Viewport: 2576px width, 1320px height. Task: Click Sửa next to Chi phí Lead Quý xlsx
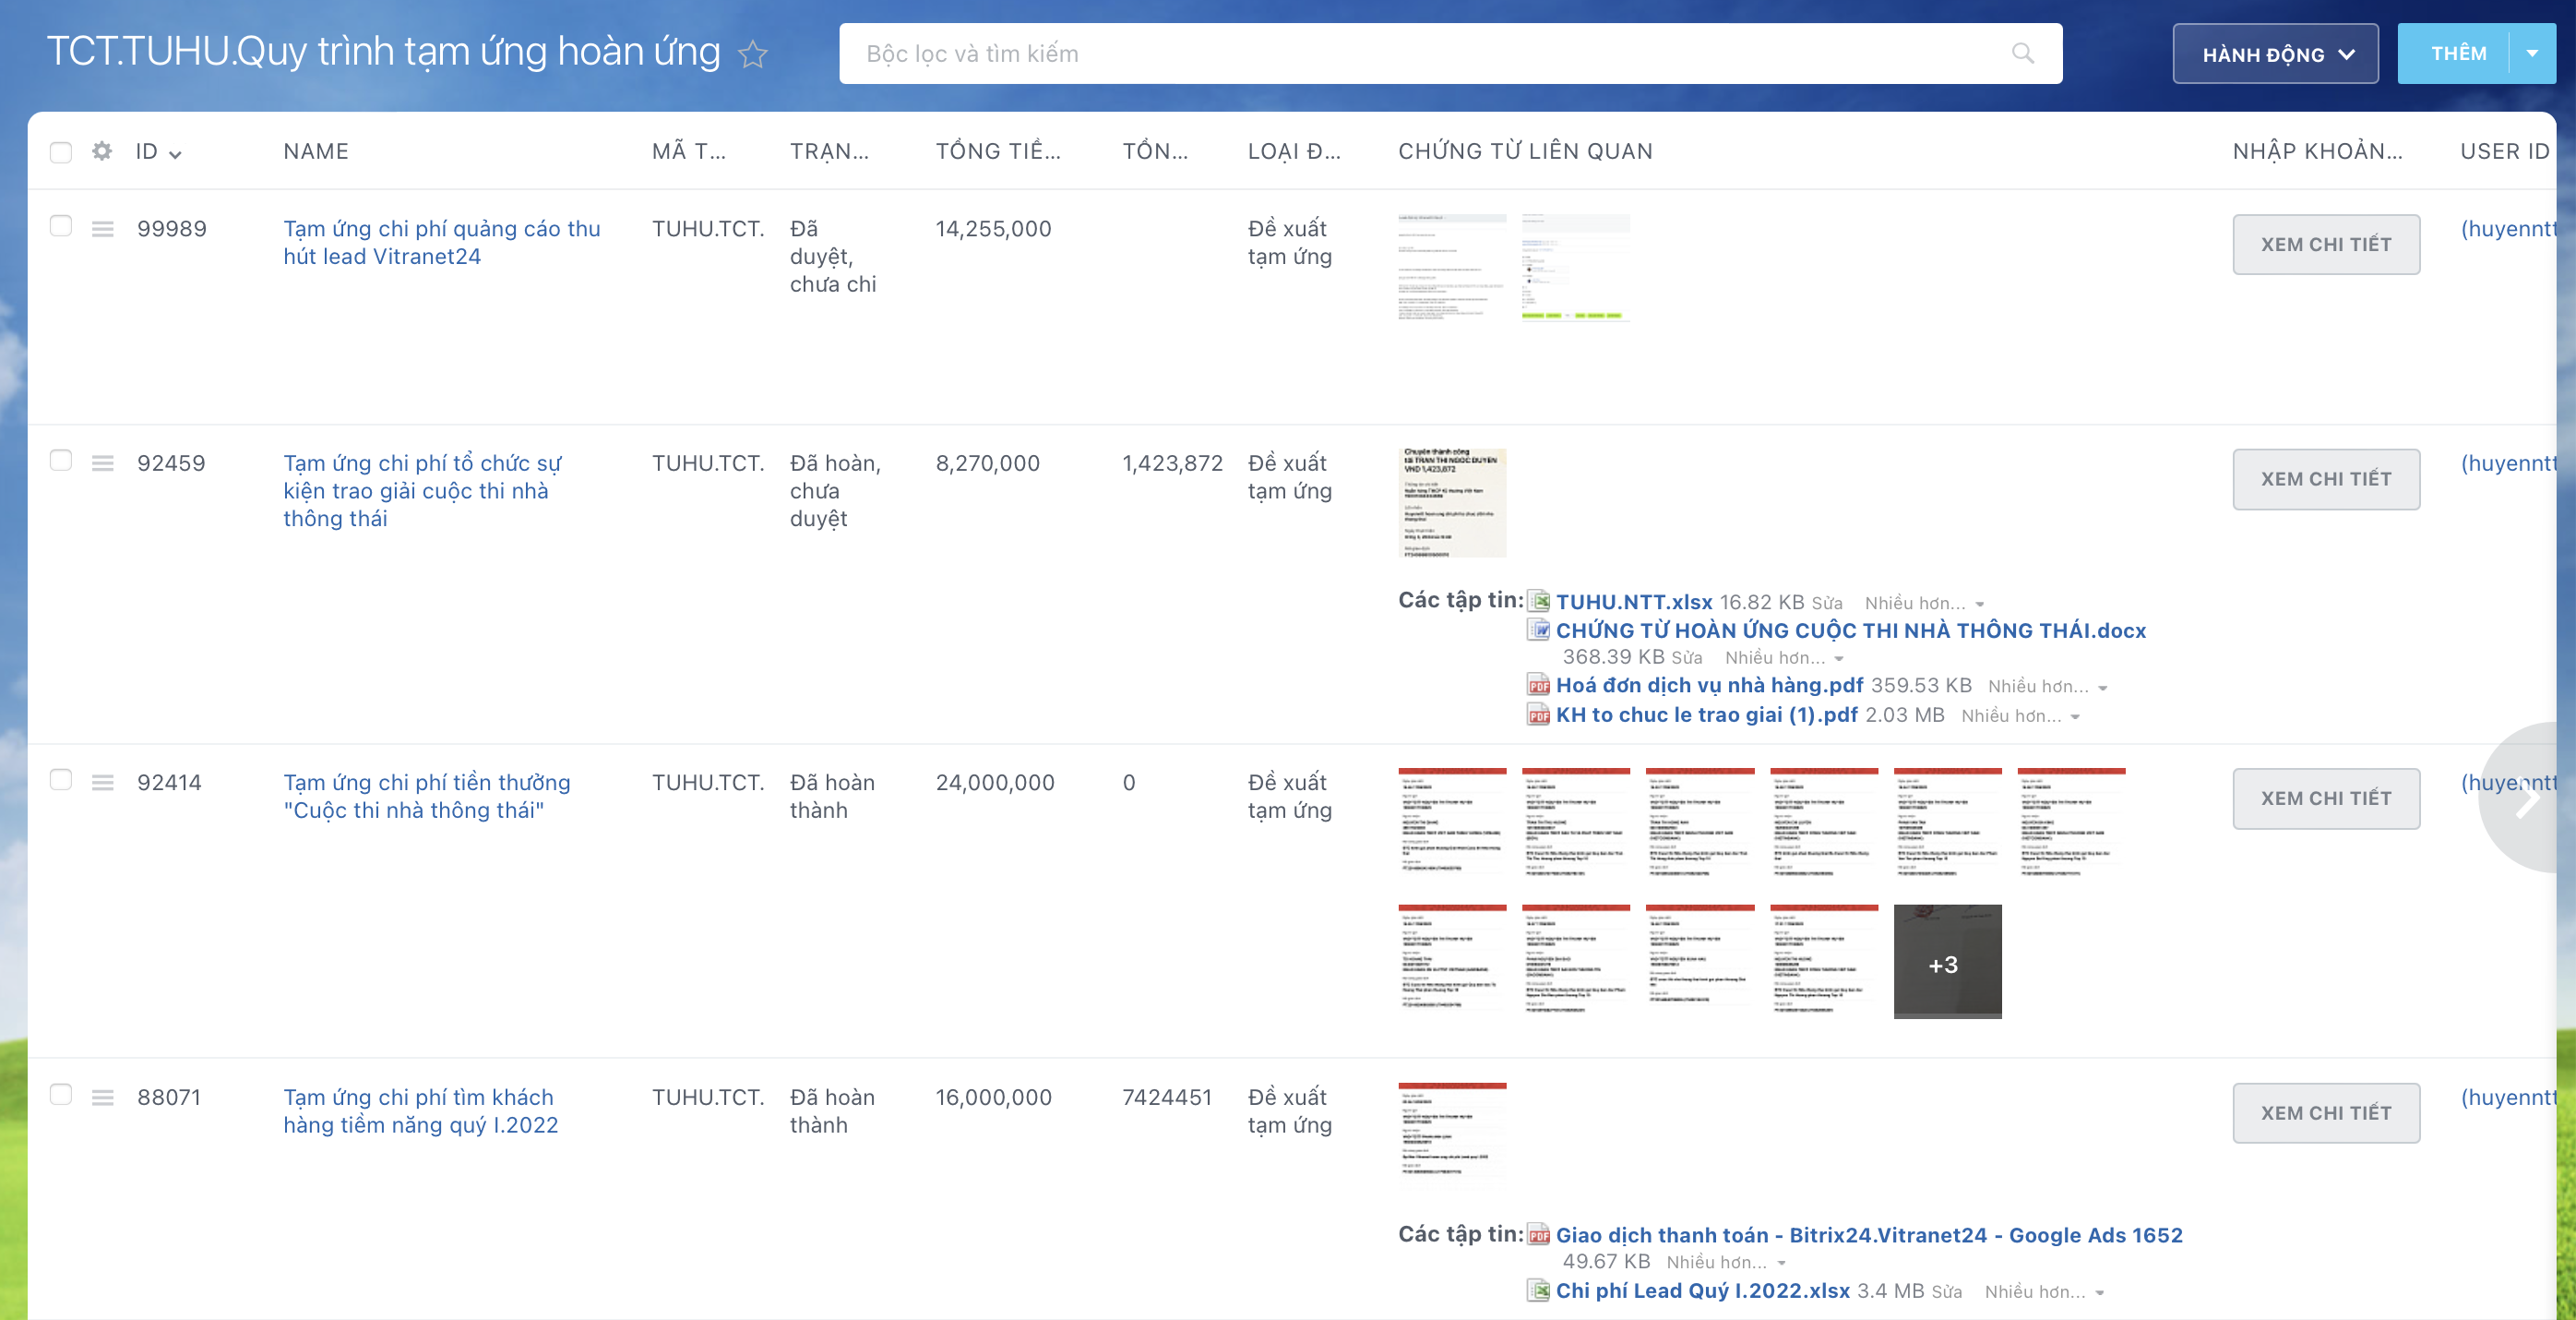[1946, 1292]
